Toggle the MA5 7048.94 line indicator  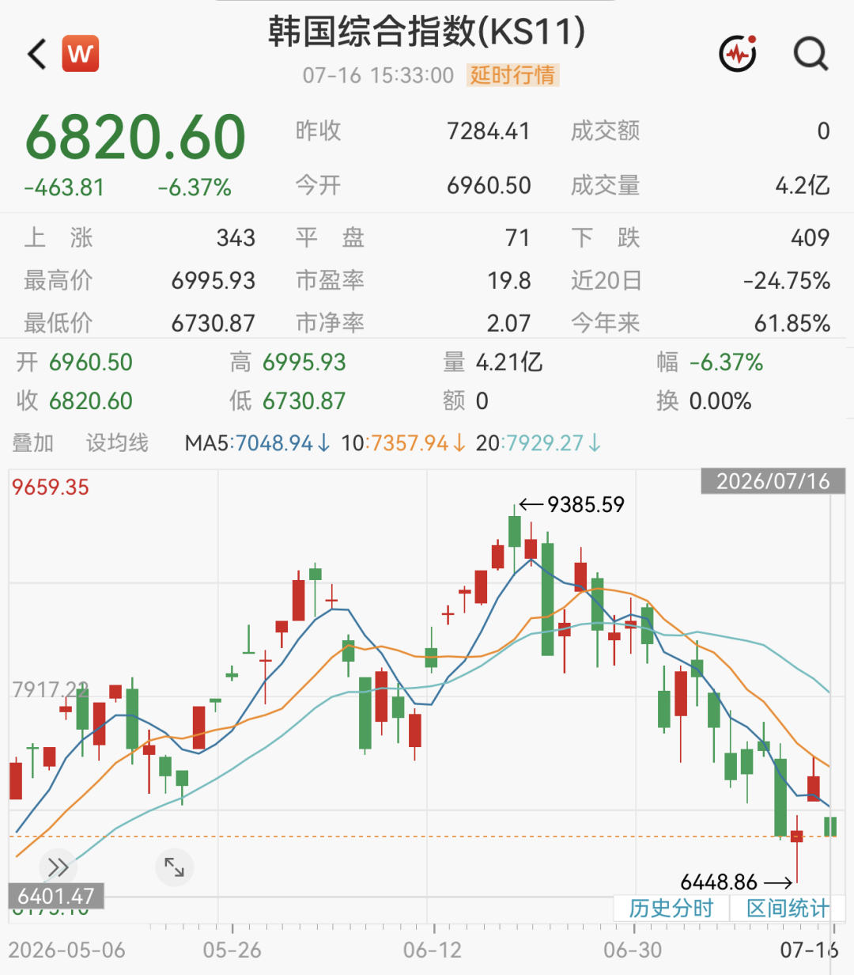(258, 443)
